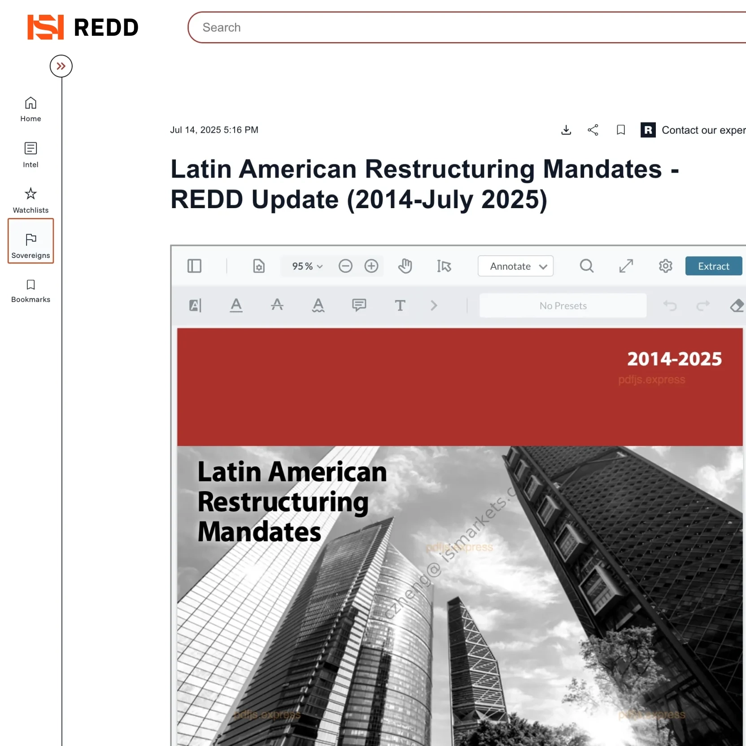Screen dimensions: 746x746
Task: Click the Extract button
Action: [x=713, y=266]
